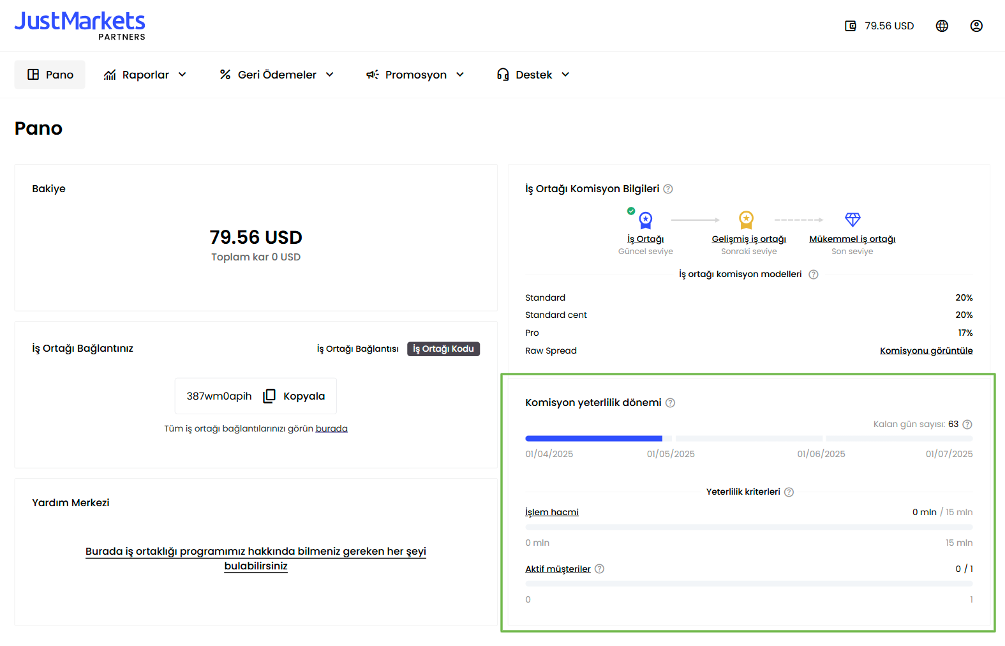Click the İşlem hacmi link
The image size is (1005, 646).
click(x=552, y=512)
